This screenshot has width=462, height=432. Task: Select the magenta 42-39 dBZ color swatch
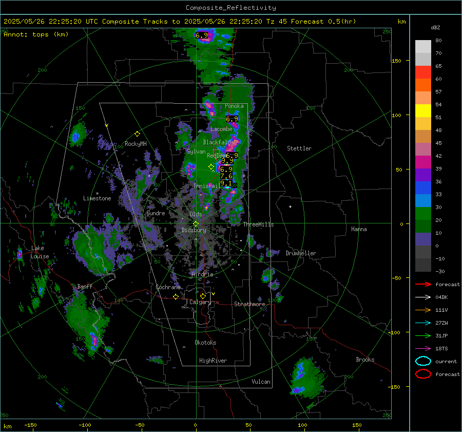click(x=423, y=162)
